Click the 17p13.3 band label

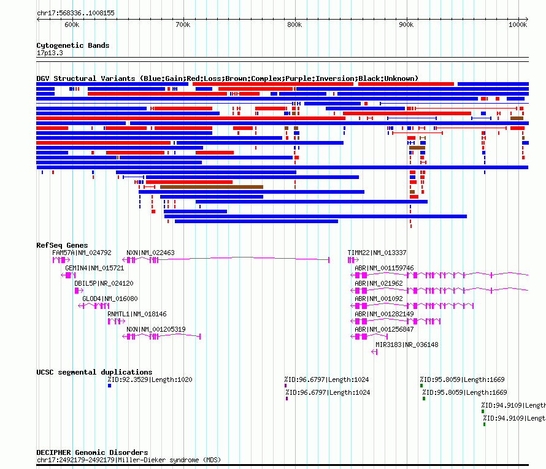point(50,53)
